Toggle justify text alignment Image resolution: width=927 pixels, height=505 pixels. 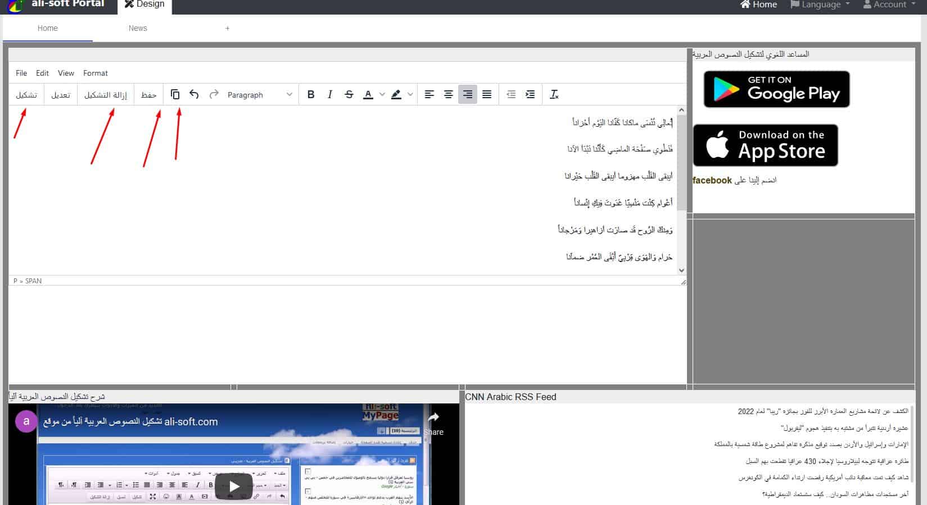[x=487, y=95]
